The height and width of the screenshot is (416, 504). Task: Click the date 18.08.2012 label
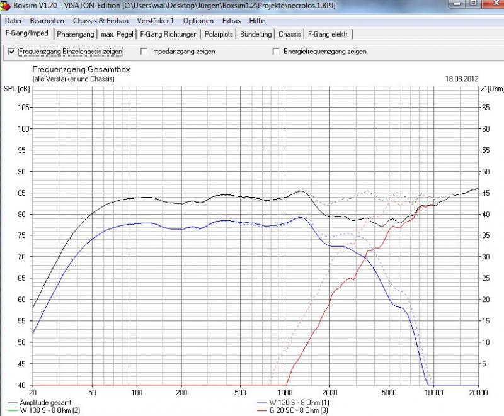[462, 79]
